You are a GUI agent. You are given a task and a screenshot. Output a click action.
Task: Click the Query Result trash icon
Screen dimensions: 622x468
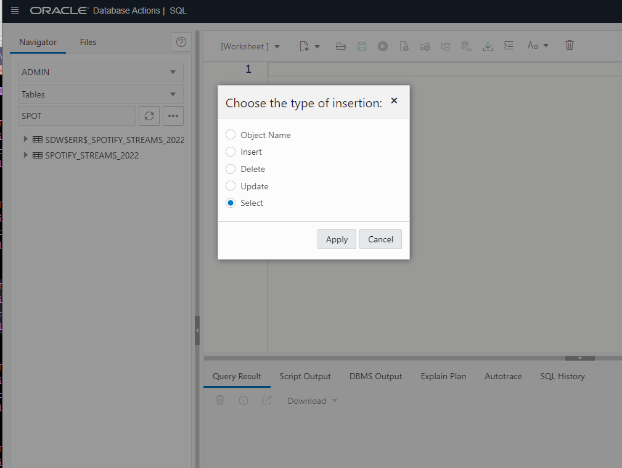pos(220,401)
